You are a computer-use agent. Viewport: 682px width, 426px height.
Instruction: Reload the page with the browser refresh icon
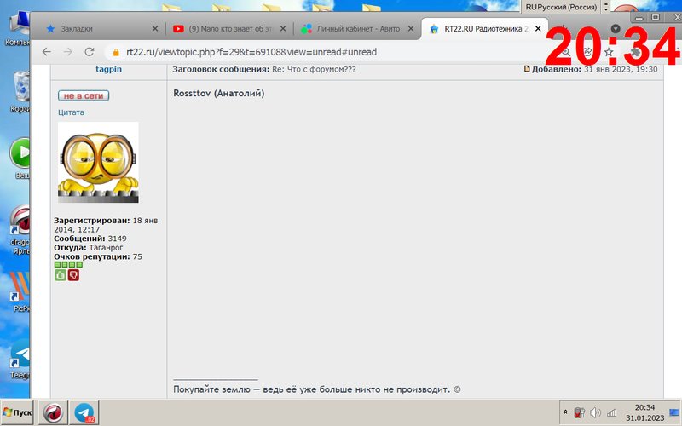90,52
